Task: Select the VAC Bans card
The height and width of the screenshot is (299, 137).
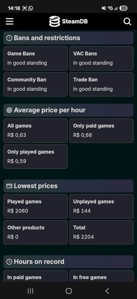Action: 101,58
